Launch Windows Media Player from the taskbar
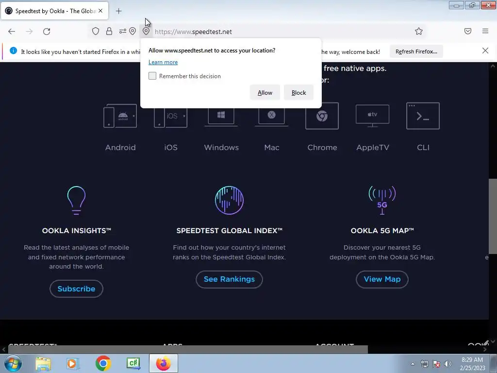Viewport: 497px width, 373px height. point(73,363)
